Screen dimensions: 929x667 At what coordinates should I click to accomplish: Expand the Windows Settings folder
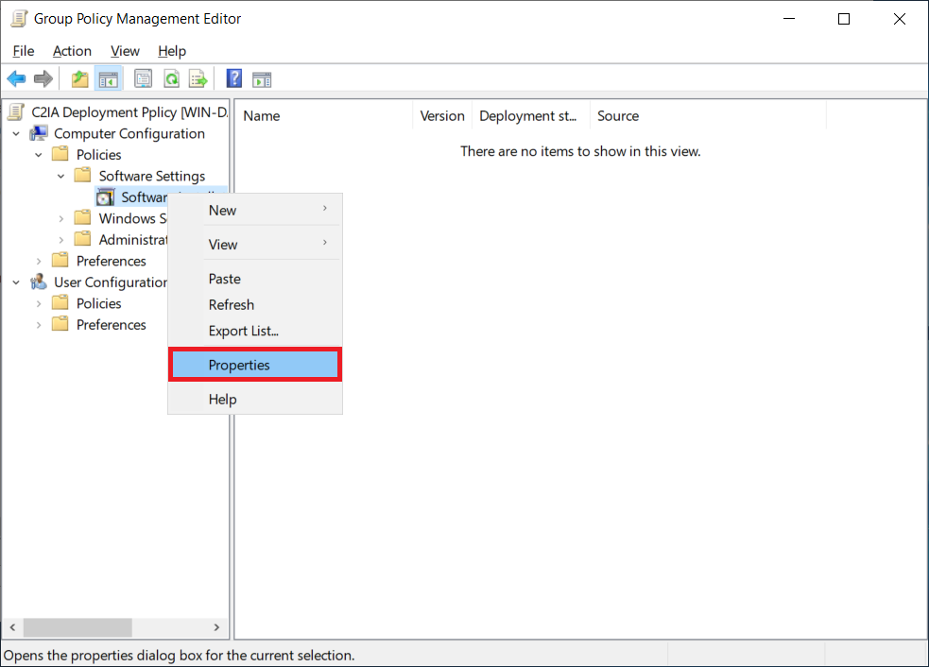pos(60,218)
